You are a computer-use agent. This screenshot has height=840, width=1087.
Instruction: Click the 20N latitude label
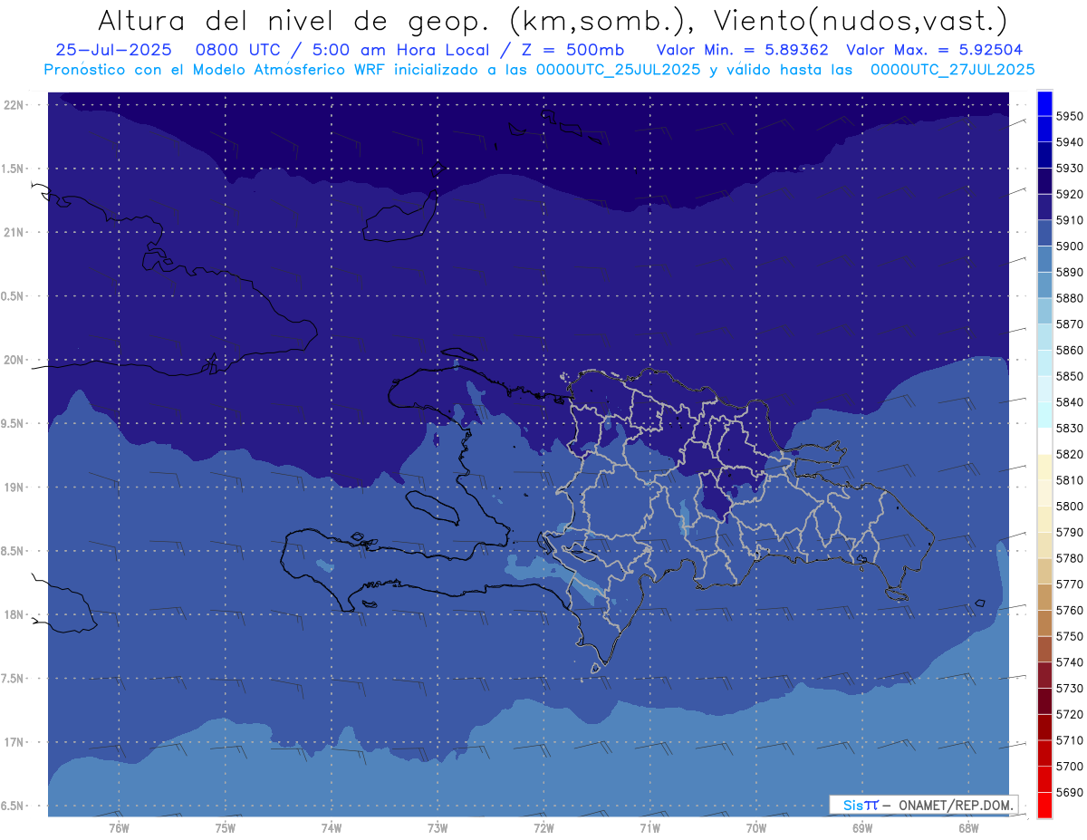(x=14, y=361)
